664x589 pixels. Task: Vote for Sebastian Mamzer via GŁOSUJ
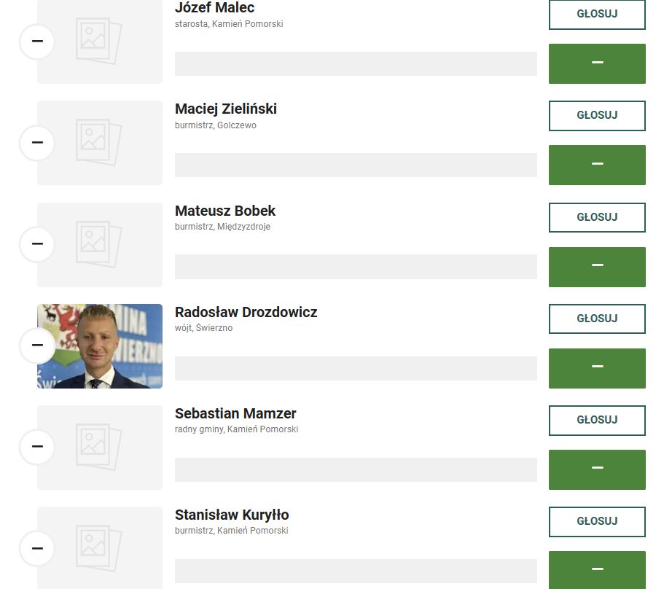point(597,420)
